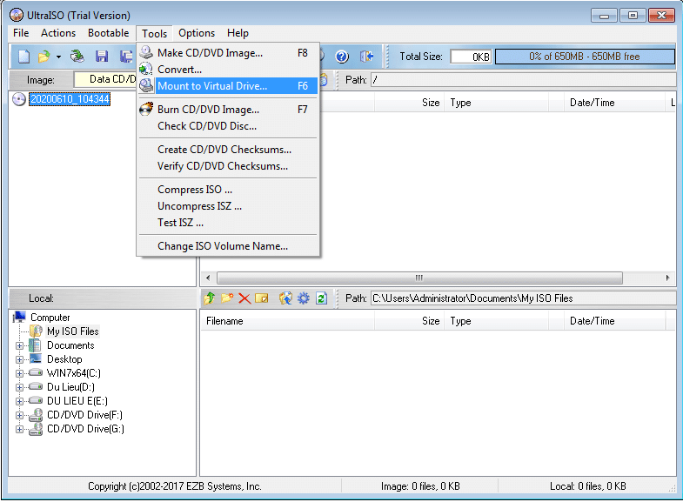Open the Bootable menu
This screenshot has width=683, height=502.
(x=109, y=33)
